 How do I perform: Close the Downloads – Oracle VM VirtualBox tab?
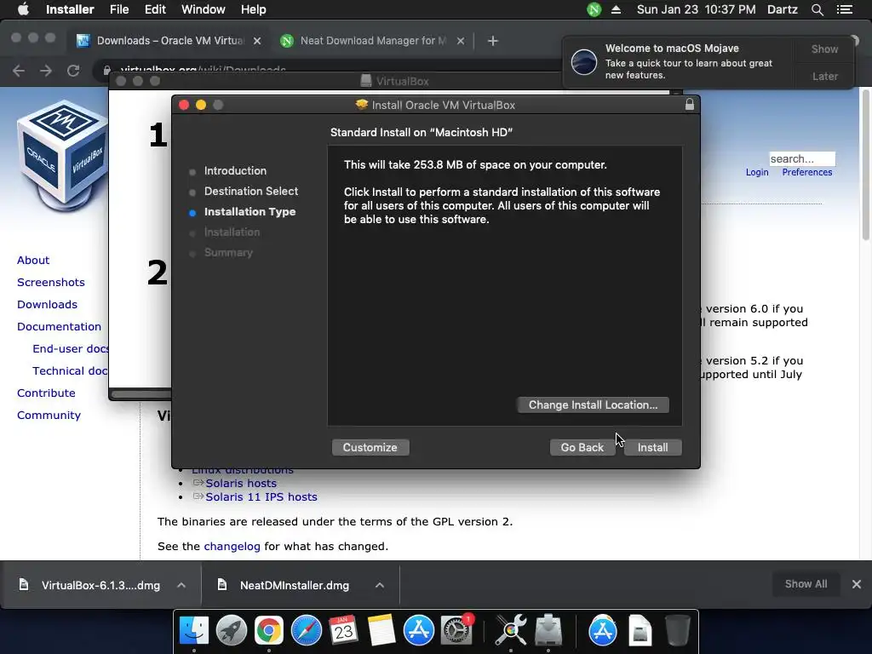click(257, 41)
